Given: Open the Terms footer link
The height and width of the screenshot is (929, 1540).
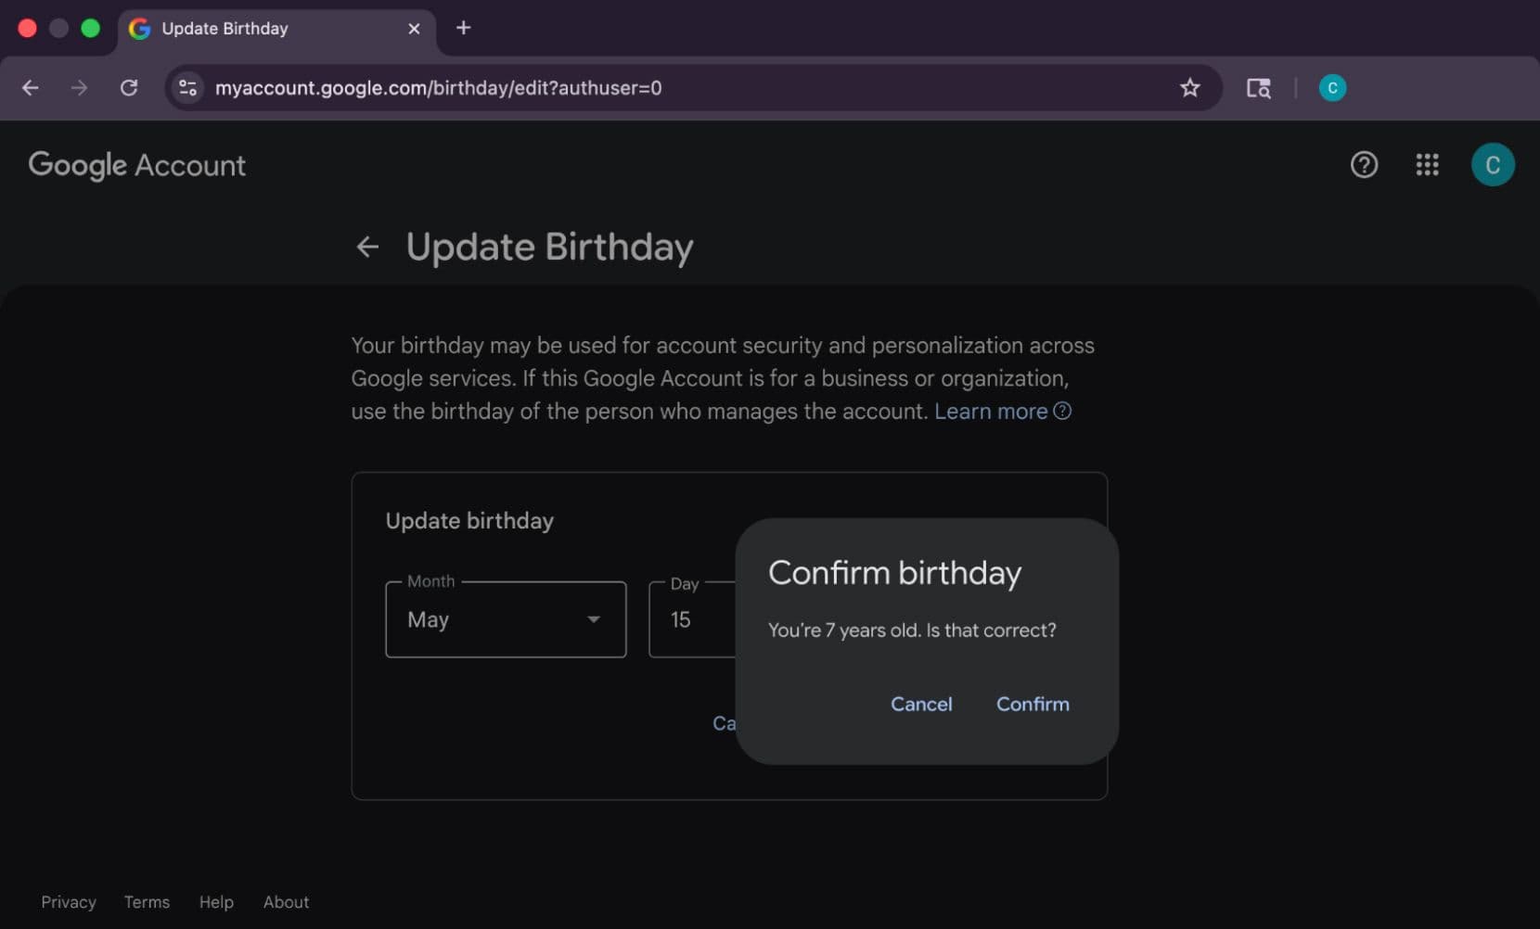Looking at the screenshot, I should (x=147, y=902).
